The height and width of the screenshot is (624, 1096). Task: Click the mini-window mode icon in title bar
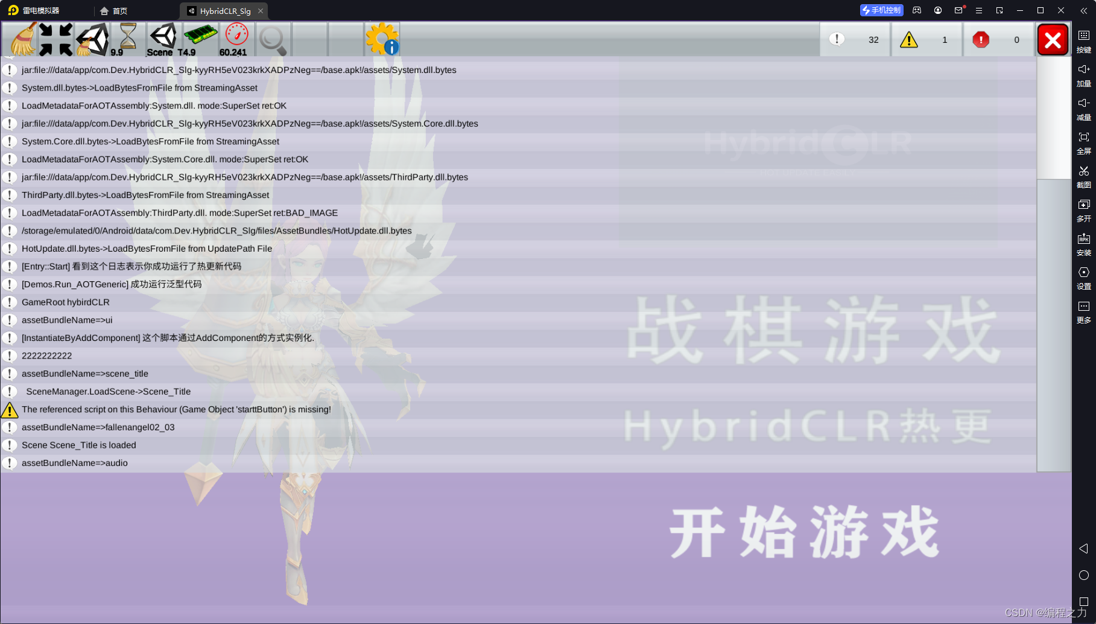999,10
